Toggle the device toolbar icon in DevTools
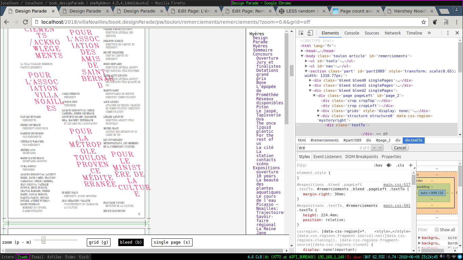Screen dimensions: 463x260 pos(310,33)
